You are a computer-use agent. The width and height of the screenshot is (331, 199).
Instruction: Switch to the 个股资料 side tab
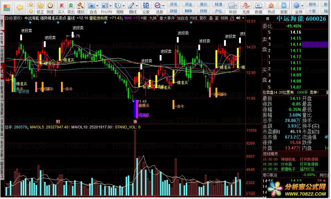2,90
